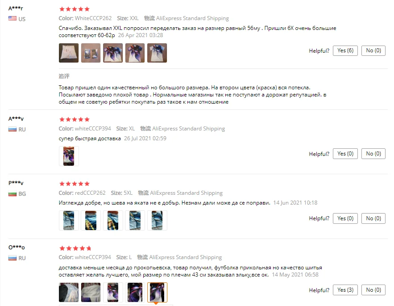This screenshot has height=306, width=394.
Task: Click Yes (6) on A***r's review
Action: point(345,50)
